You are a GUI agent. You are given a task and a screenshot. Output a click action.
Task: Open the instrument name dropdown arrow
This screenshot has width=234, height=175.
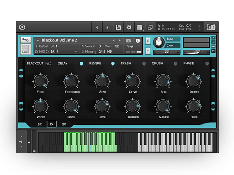click(x=37, y=41)
